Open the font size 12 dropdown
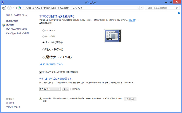 (x=66, y=89)
